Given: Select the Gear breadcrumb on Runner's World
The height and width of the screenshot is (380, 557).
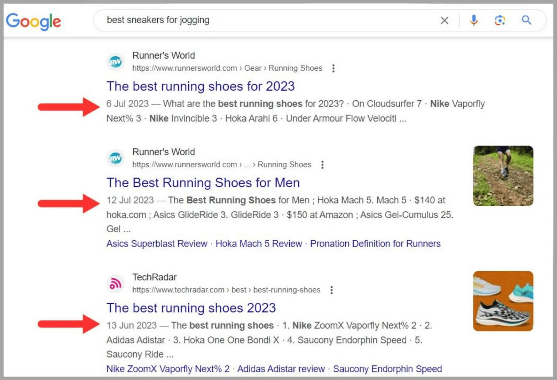Looking at the screenshot, I should pos(253,68).
